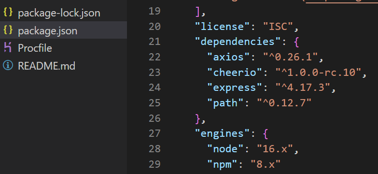Click the "npm" key under engines
Image resolution: width=378 pixels, height=174 pixels.
223,164
